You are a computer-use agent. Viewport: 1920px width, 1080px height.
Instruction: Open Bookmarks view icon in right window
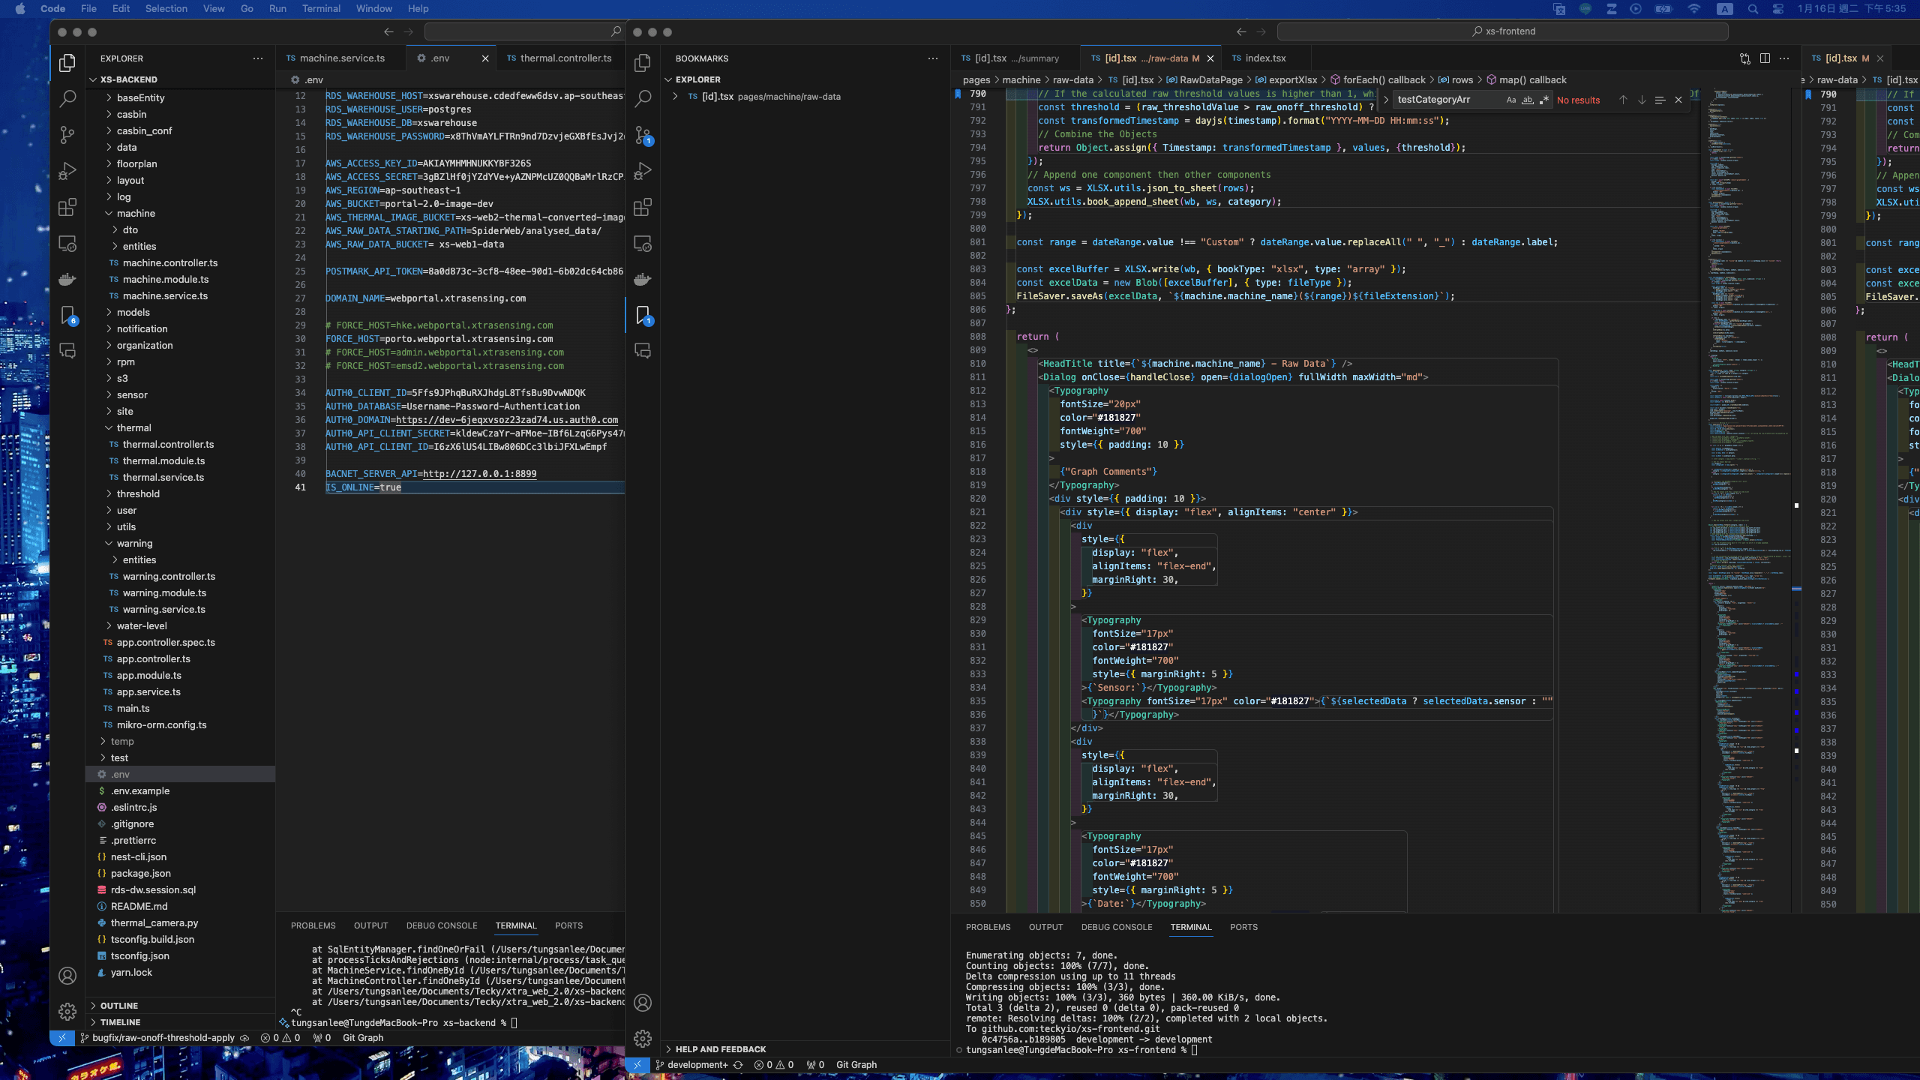click(643, 315)
